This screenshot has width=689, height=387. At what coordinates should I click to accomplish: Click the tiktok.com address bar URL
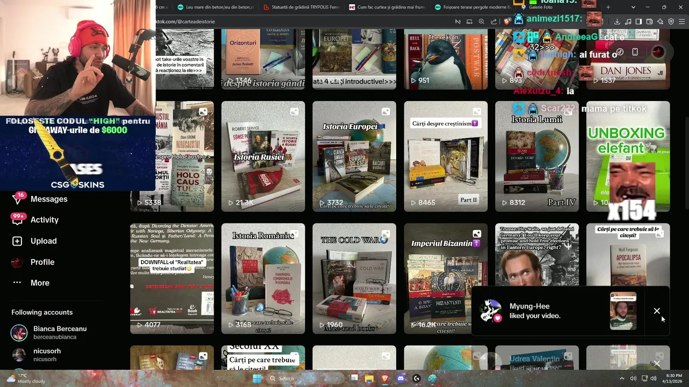185,21
